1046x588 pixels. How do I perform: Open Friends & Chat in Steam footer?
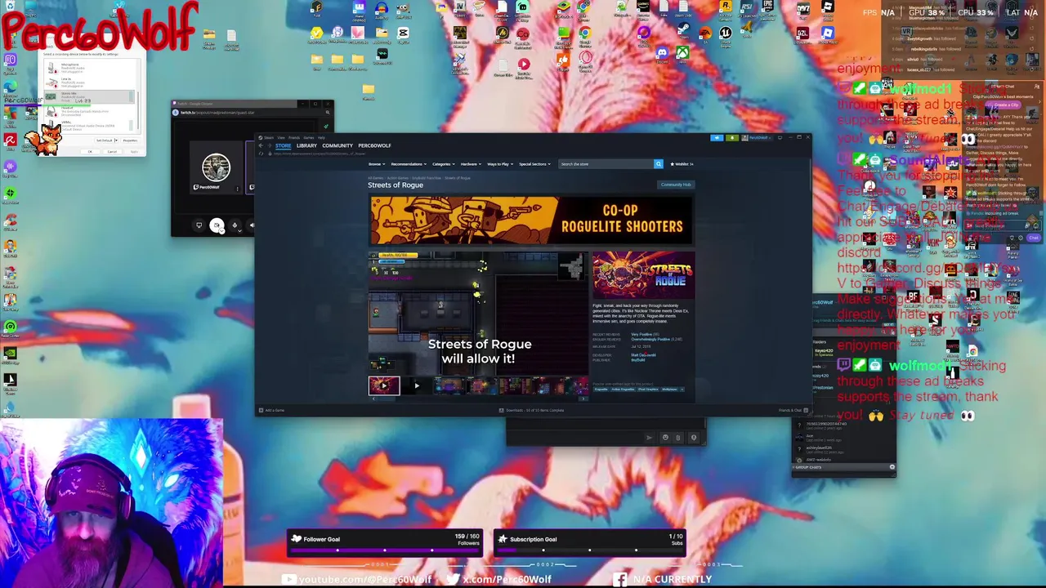[793, 410]
